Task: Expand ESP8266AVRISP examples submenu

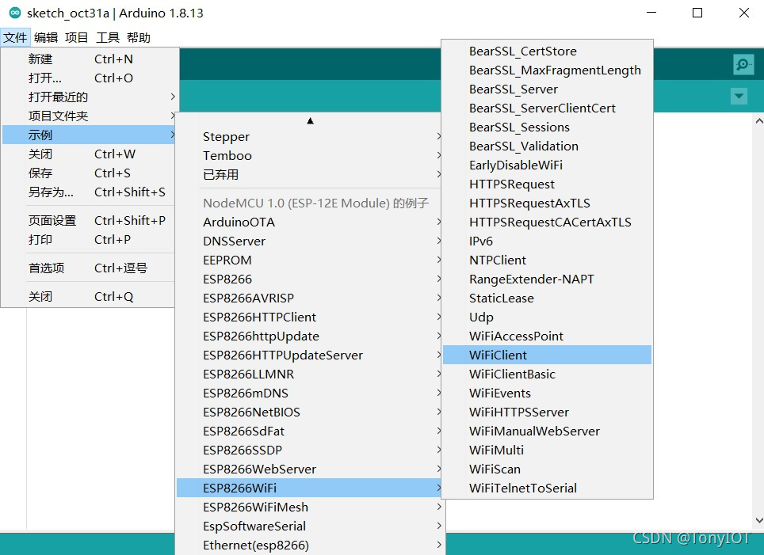Action: click(309, 298)
